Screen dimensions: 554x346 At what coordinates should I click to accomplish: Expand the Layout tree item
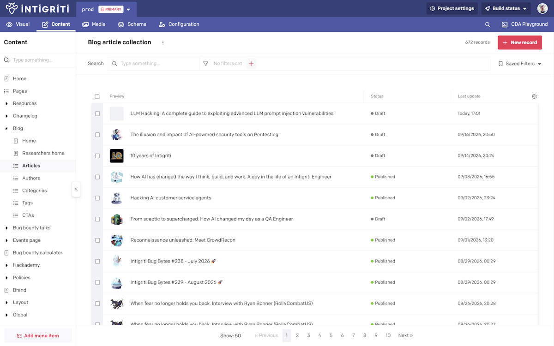(6, 303)
